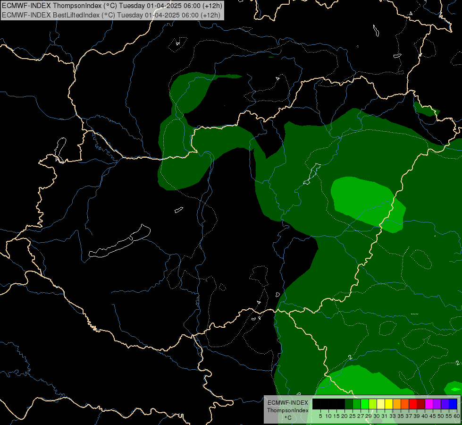Click legend tick label '40'
462x425 pixels.
[x=425, y=416]
